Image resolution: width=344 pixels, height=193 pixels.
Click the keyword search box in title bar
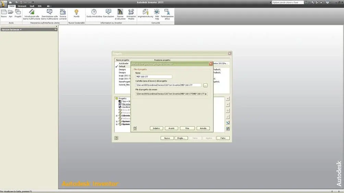point(288,2)
